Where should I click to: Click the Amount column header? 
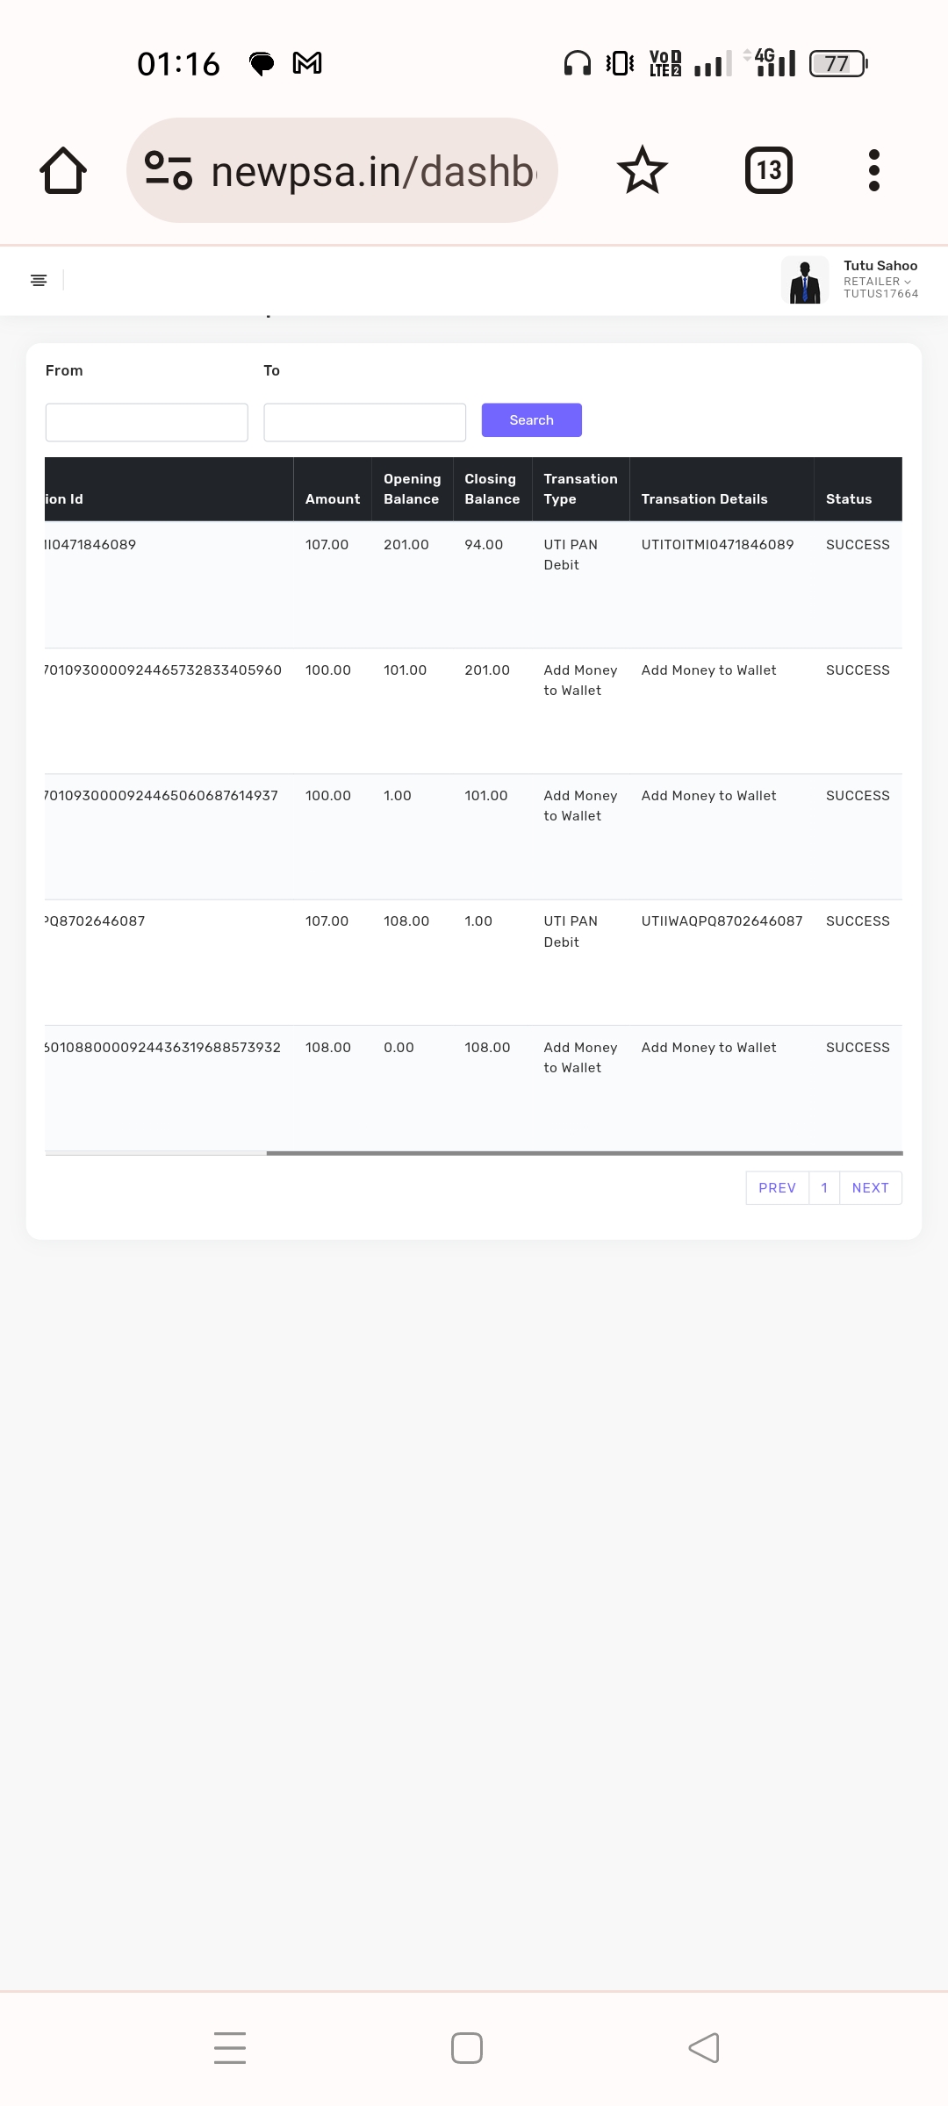click(333, 498)
